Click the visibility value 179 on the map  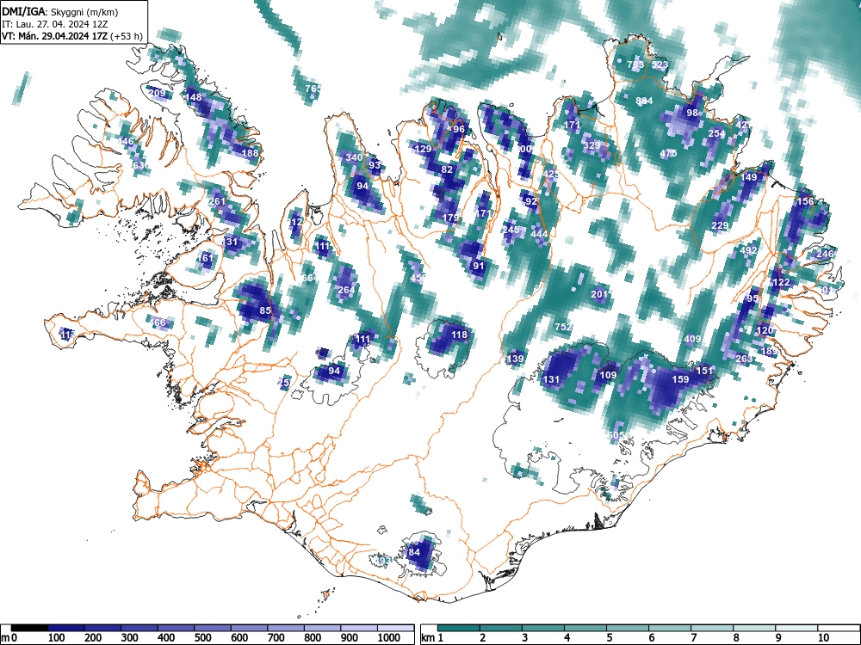point(449,218)
